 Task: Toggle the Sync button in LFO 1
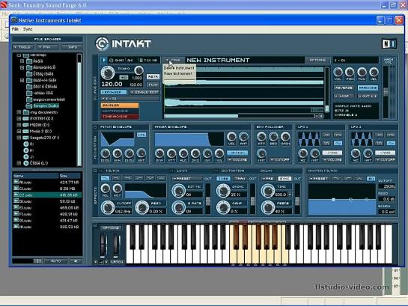tap(332, 153)
